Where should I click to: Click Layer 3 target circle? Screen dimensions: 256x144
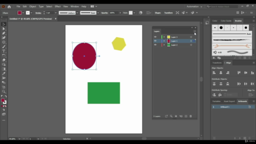191,37
